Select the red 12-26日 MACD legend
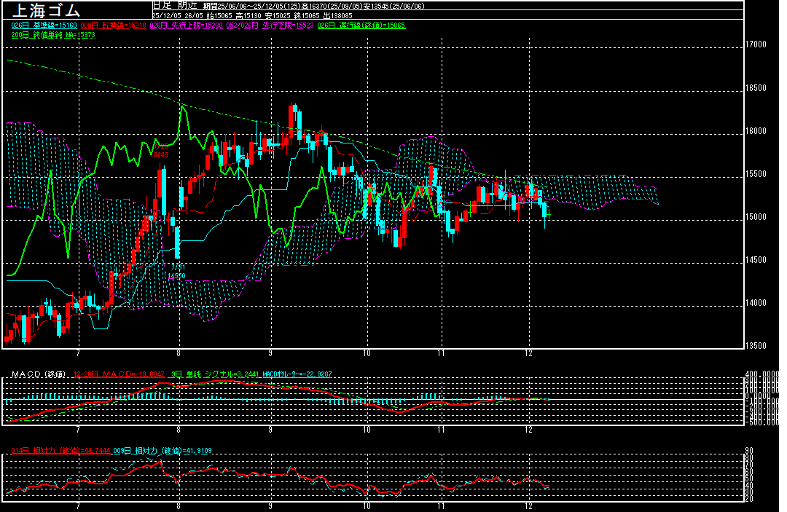787x512 pixels. [x=119, y=374]
